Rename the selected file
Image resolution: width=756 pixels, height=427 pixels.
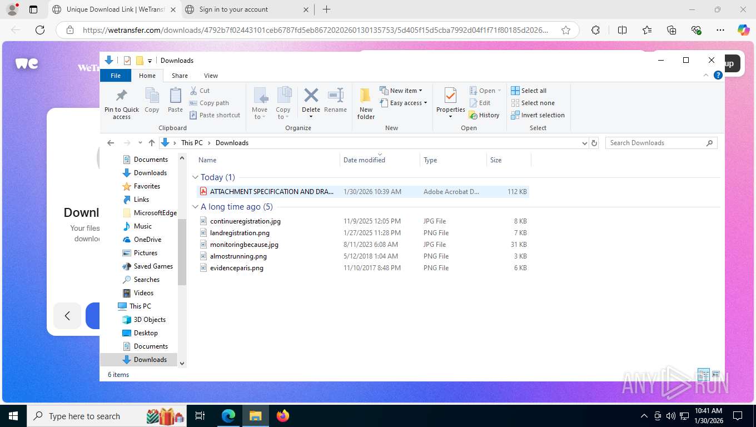[335, 101]
